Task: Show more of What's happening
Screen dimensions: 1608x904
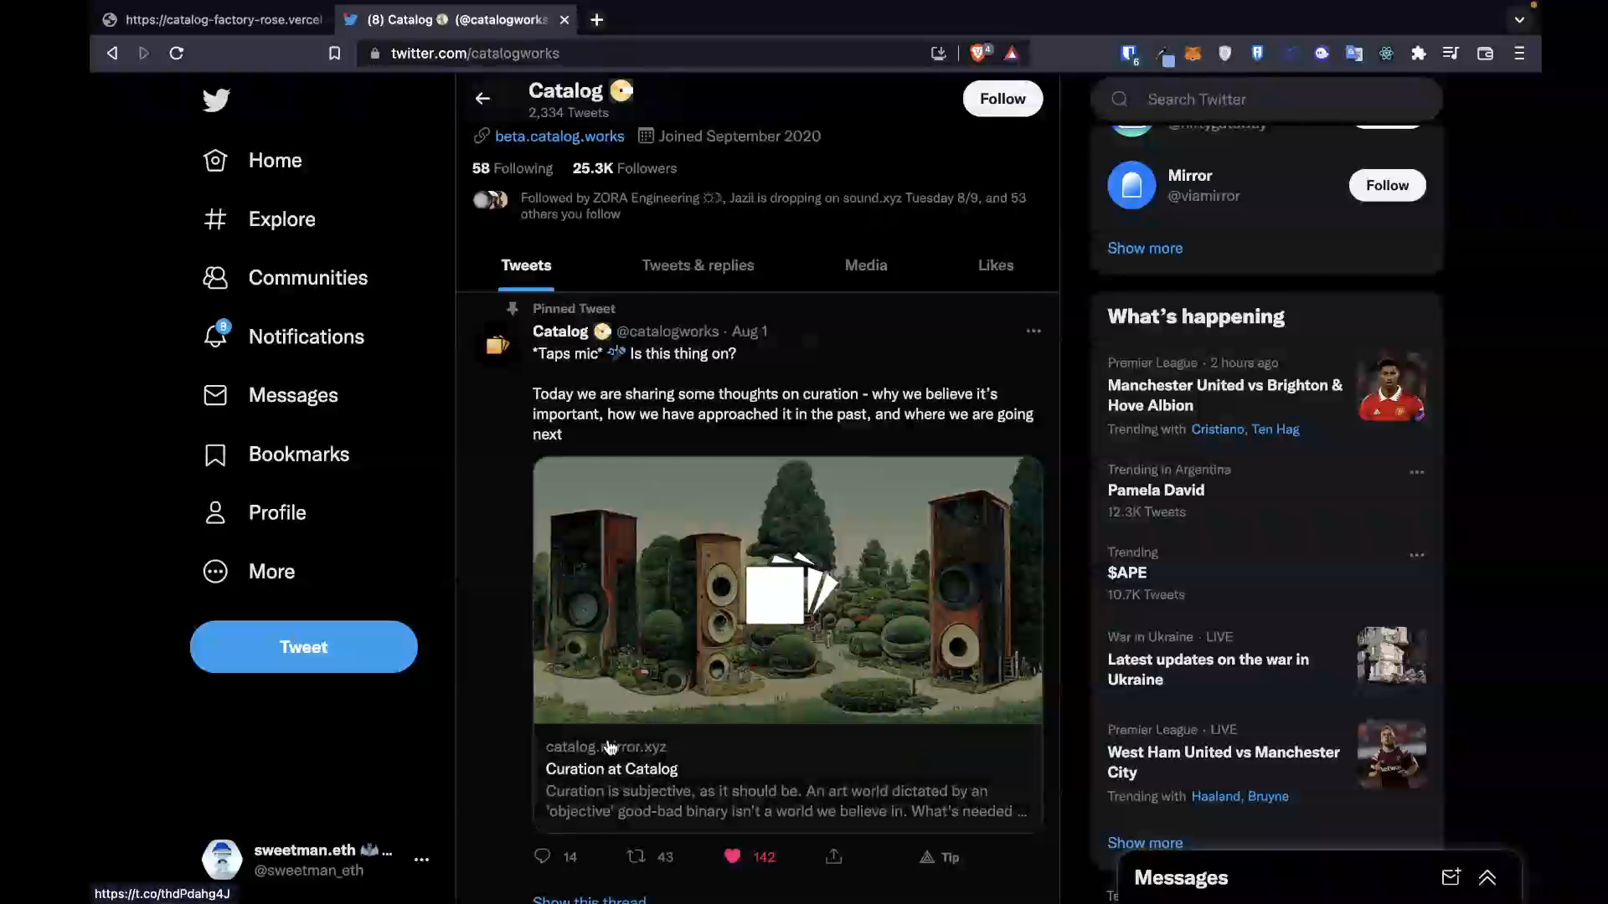Action: 1145,843
